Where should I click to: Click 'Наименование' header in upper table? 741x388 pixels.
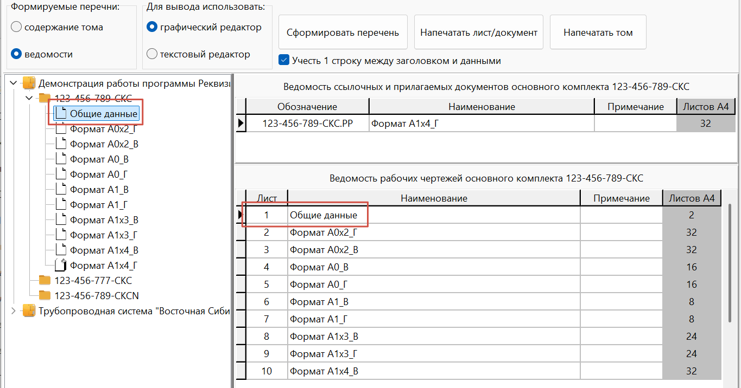tap(482, 107)
